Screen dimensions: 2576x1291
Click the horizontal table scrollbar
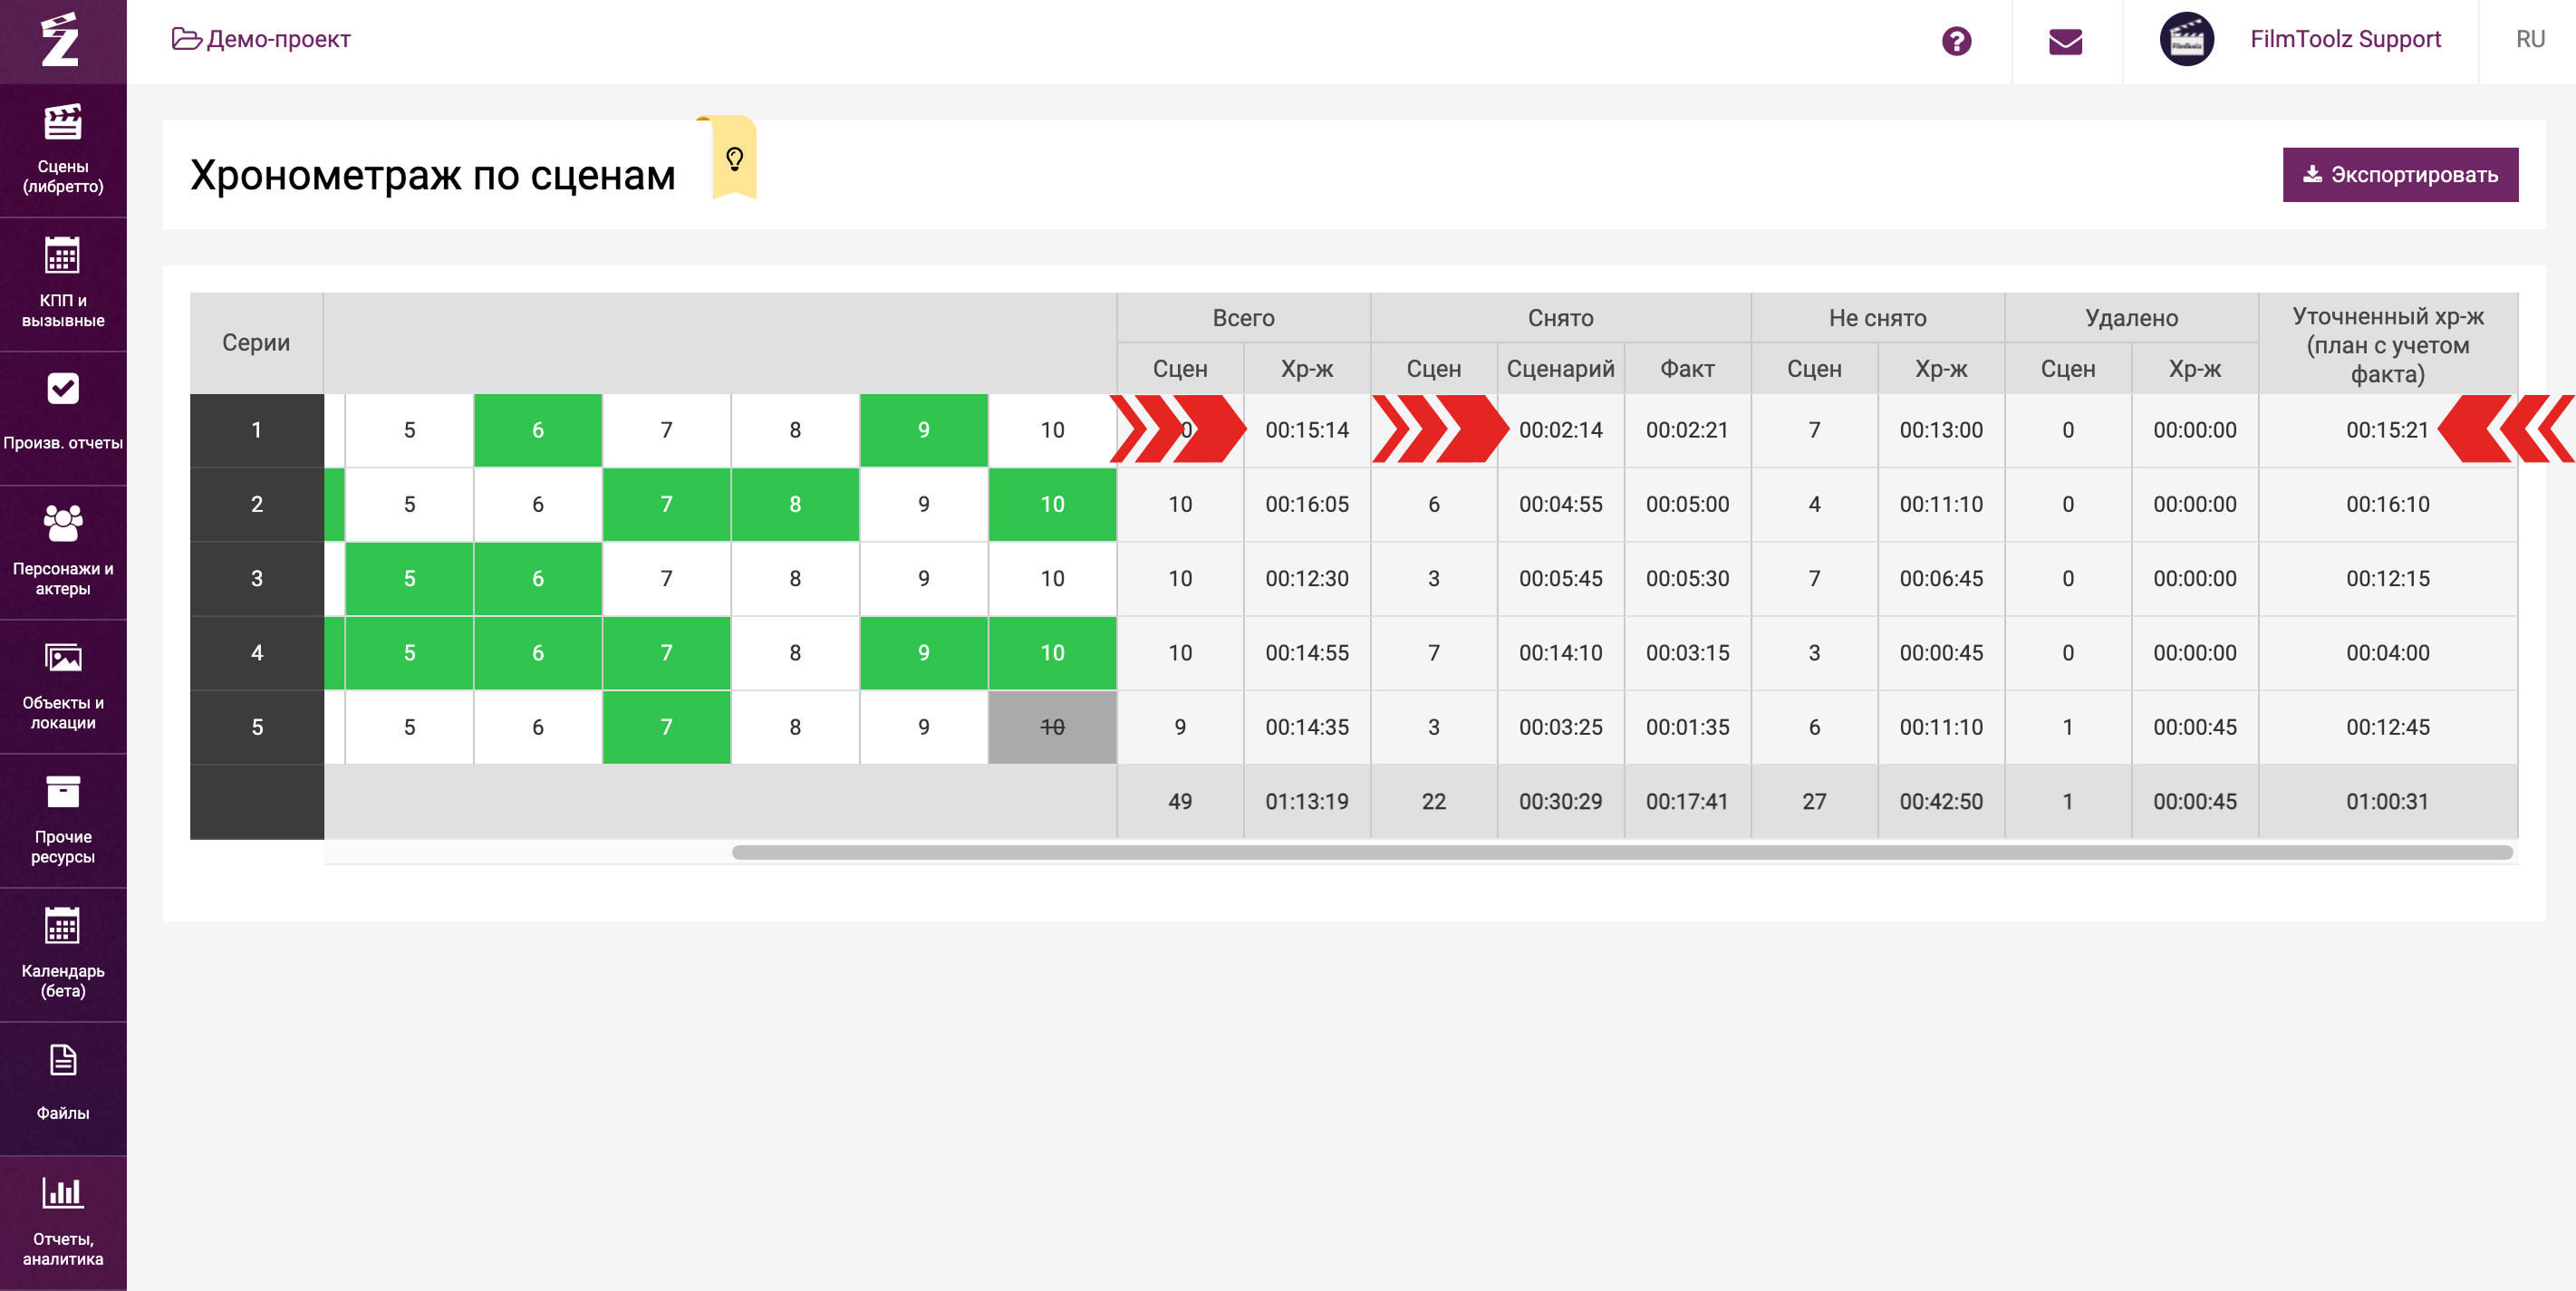tap(1620, 852)
